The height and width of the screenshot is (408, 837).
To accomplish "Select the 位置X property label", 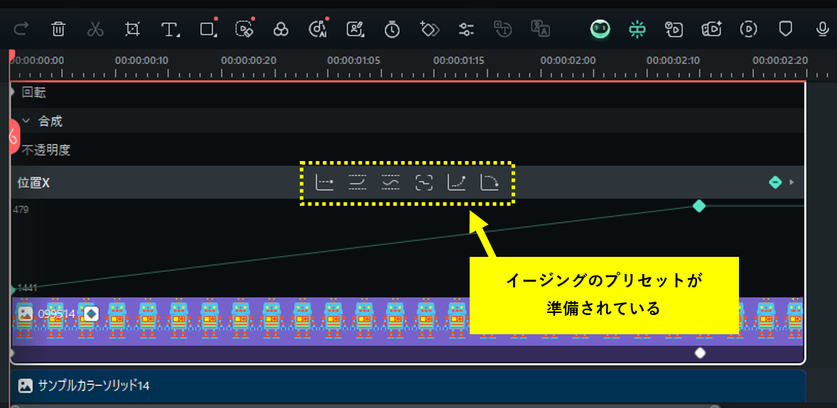I will click(33, 182).
